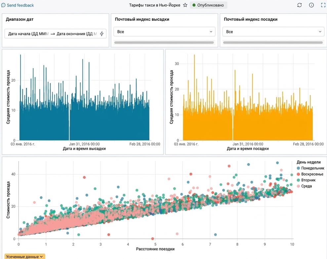Viewport: 327px width, 259px height.
Task: Click the arrow between start and end dates
Action: [53, 34]
